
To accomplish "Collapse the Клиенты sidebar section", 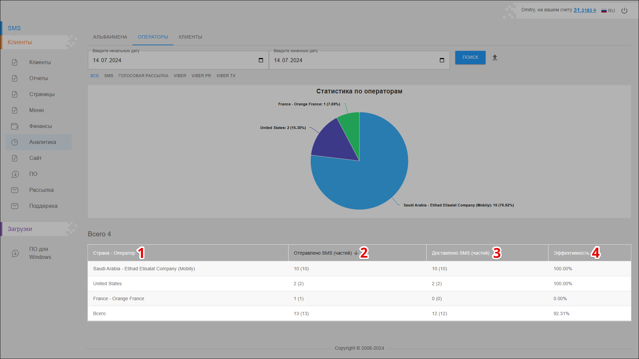I will (20, 42).
